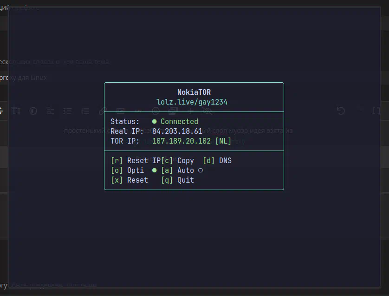Open the lolz.live/gay1234 link
This screenshot has height=296, width=389.
[192, 102]
